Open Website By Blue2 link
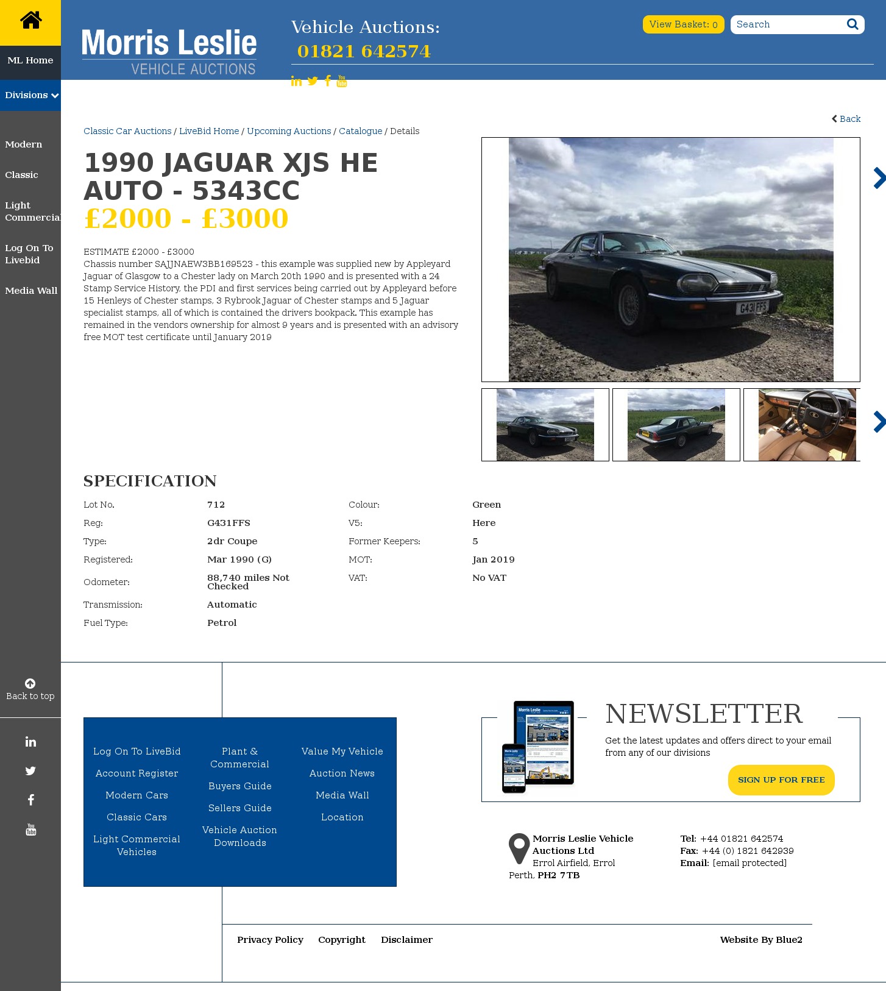 [761, 940]
